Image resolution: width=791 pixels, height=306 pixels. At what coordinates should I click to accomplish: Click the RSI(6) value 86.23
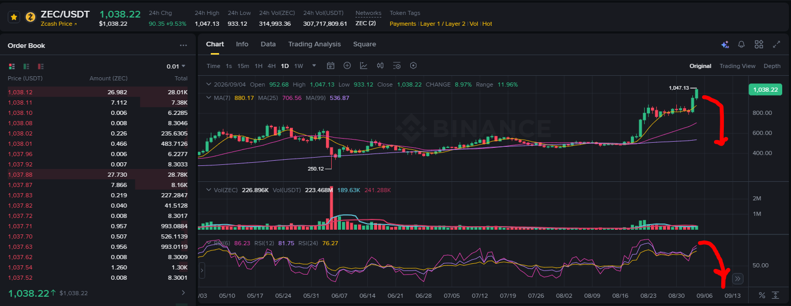[x=242, y=243]
